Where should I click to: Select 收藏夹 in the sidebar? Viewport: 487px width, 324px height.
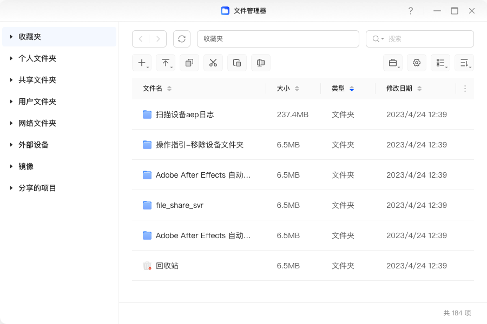click(59, 37)
